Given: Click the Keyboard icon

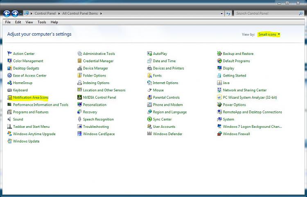Looking at the screenshot, I should 9,90.
